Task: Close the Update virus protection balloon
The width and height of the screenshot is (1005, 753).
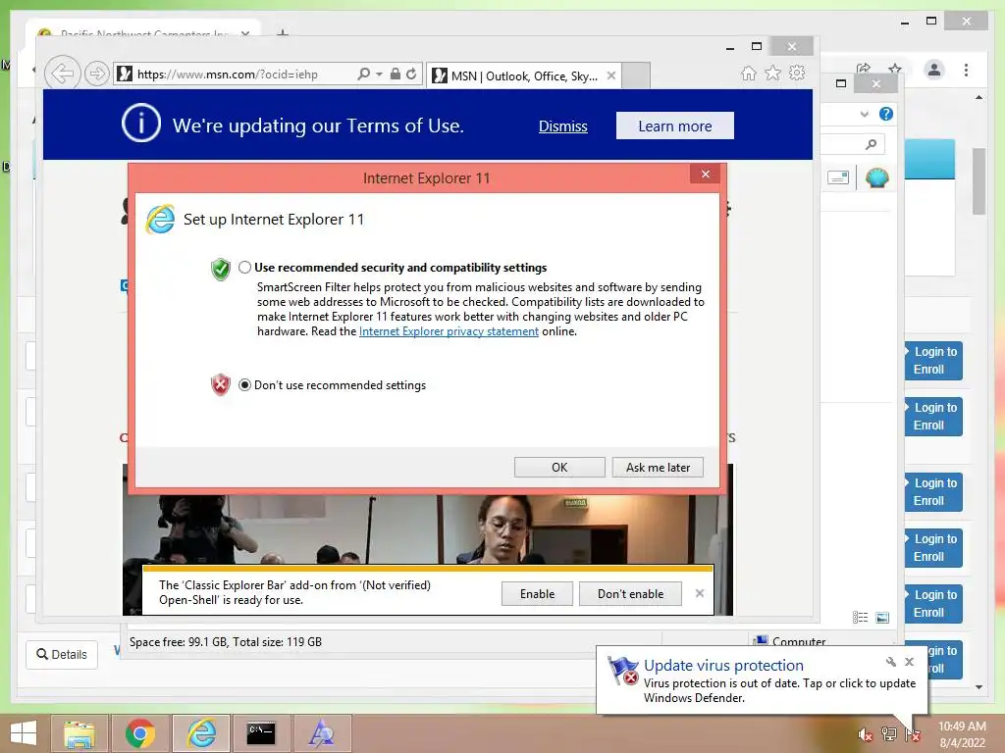Action: coord(909,662)
